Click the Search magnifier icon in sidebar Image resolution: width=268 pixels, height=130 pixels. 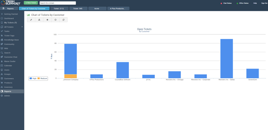(2, 53)
